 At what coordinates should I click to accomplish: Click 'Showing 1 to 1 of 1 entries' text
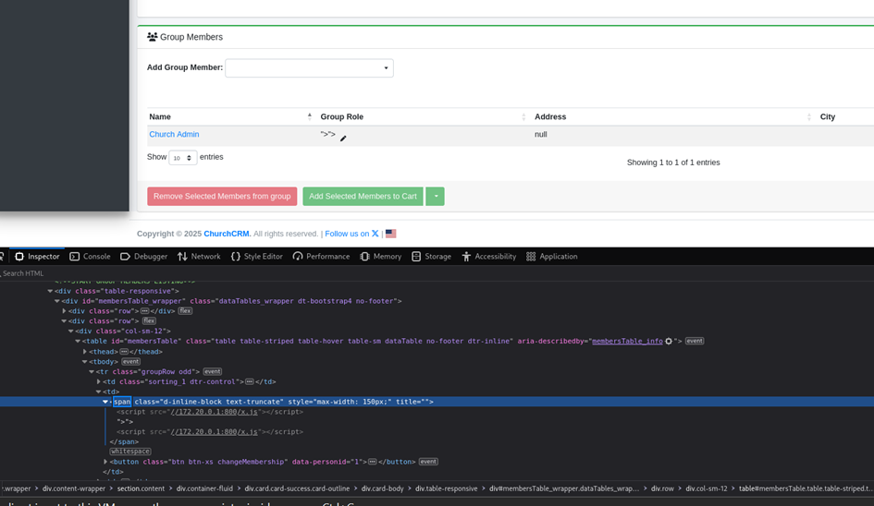tap(672, 163)
